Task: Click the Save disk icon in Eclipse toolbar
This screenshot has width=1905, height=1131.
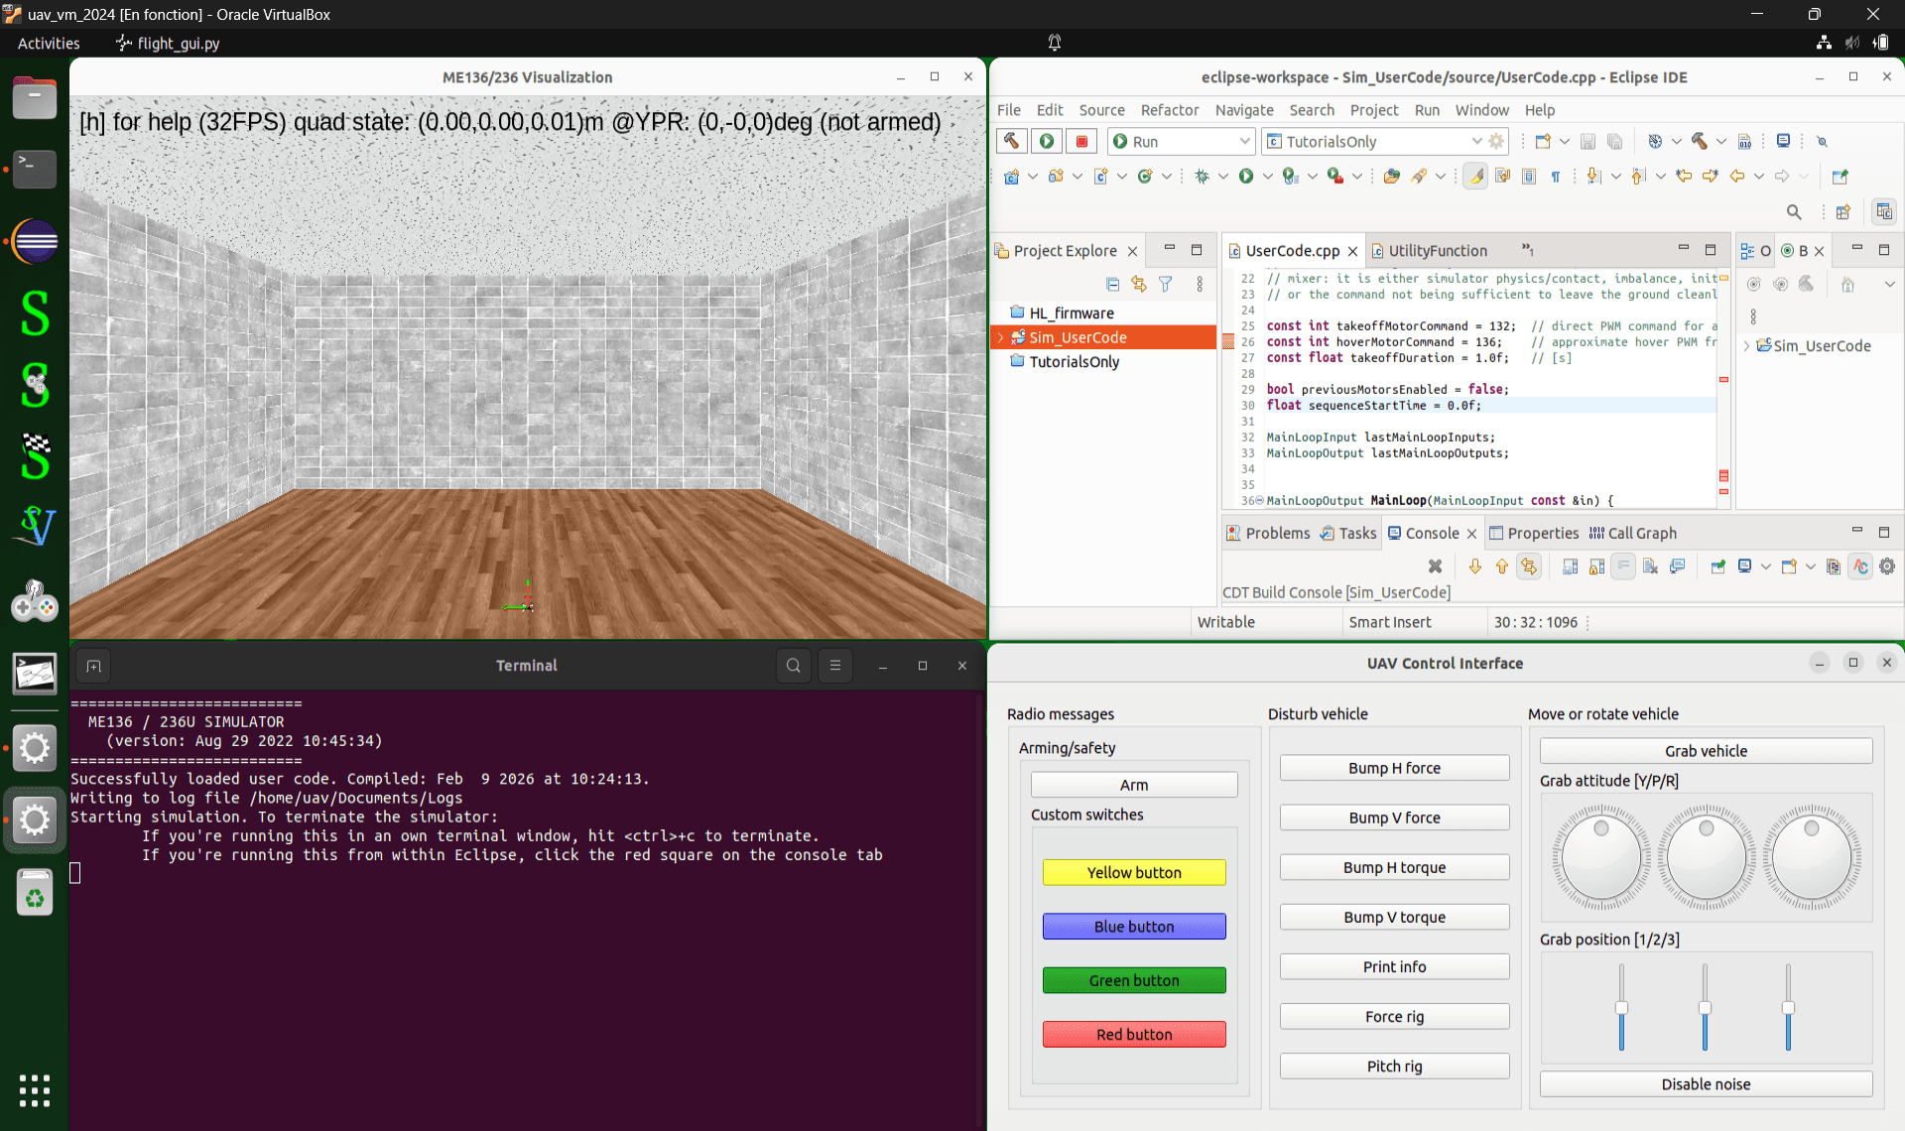Action: 1587,141
